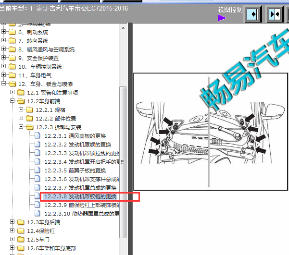Click the 12.4保险杠 folder icon
The height and width of the screenshot is (255, 289).
coord(21,231)
